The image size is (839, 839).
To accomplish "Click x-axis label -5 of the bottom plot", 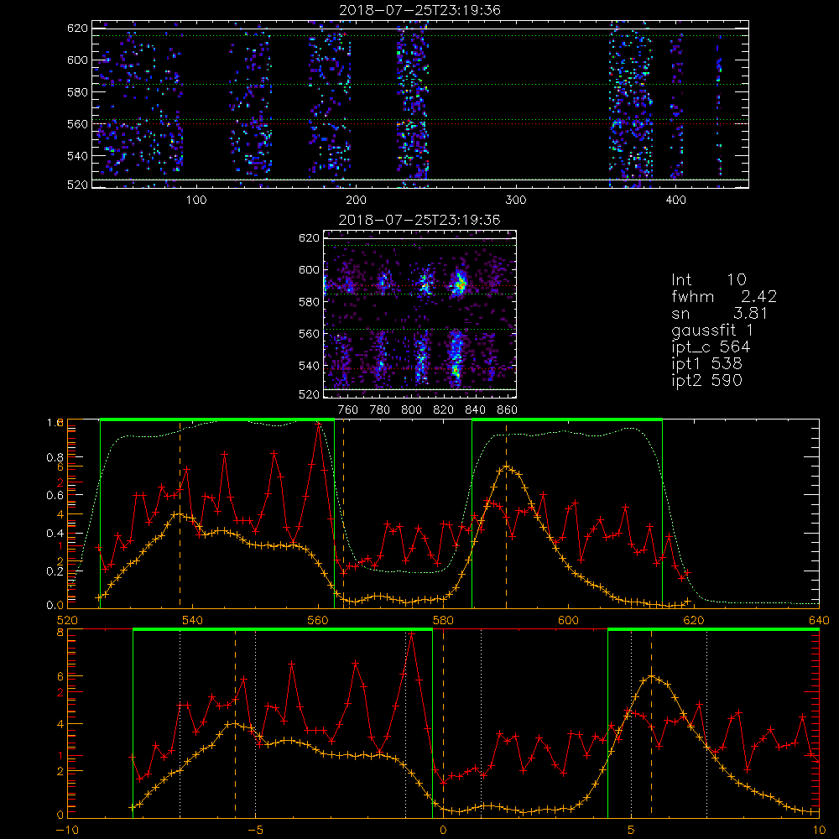I will click(x=255, y=831).
